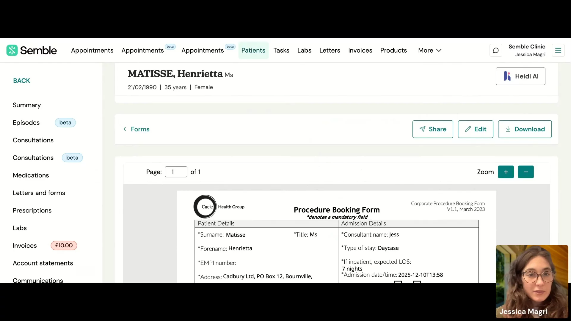Open Letters and forms sidebar section

pos(39,193)
